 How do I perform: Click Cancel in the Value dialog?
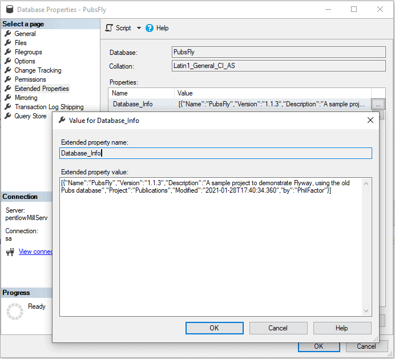(x=278, y=328)
